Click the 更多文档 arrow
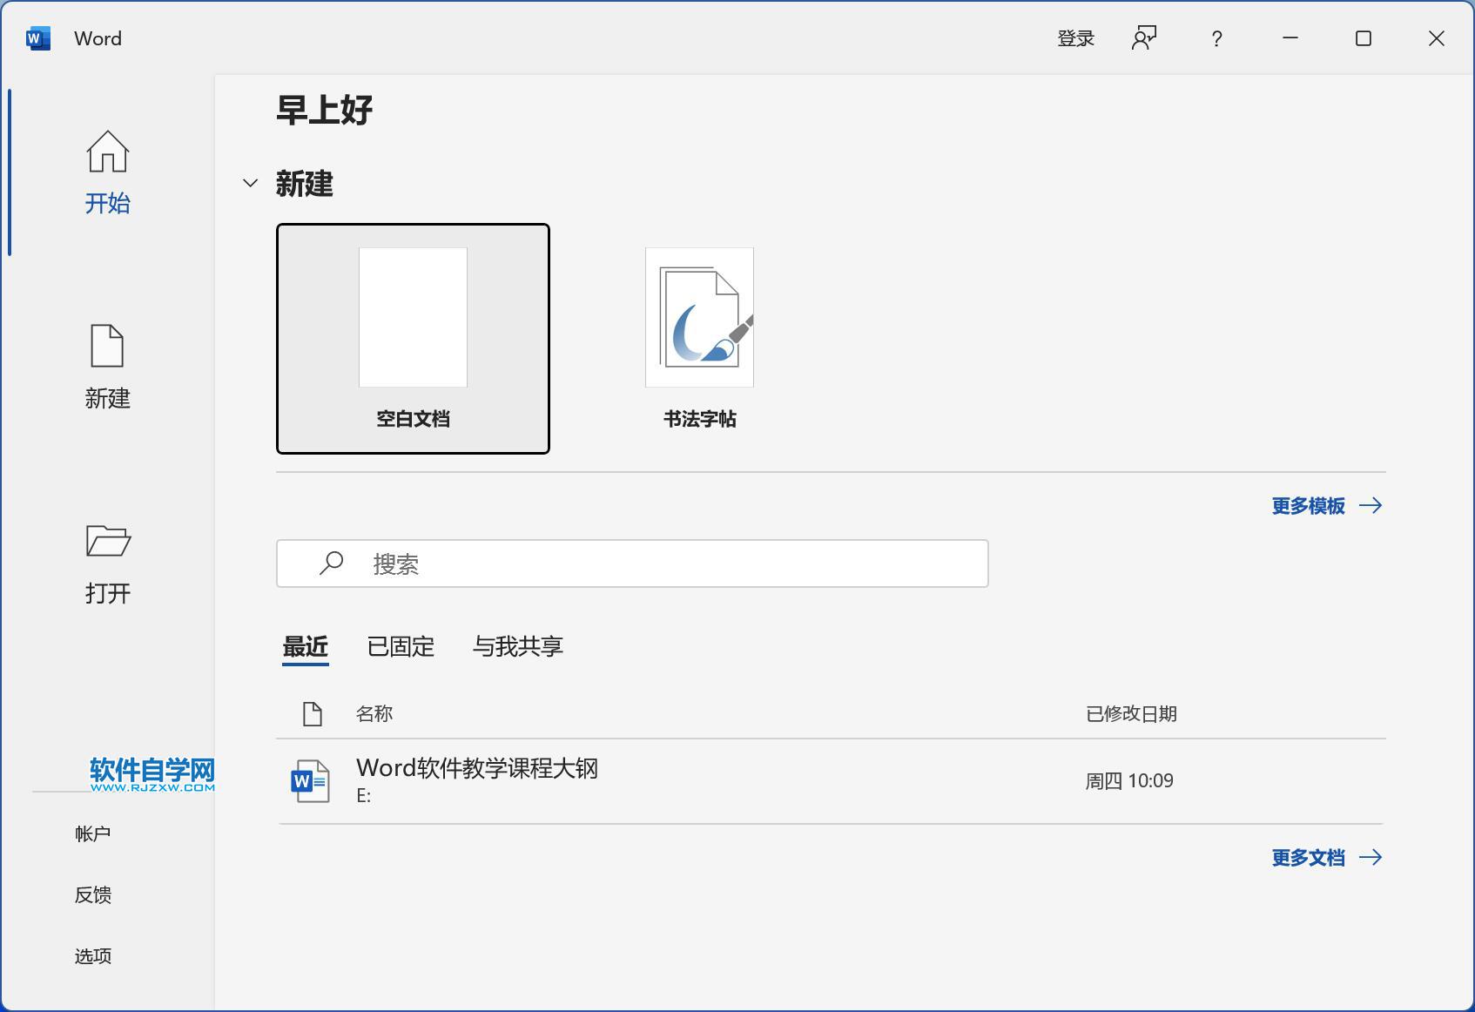This screenshot has height=1012, width=1475. click(1372, 857)
